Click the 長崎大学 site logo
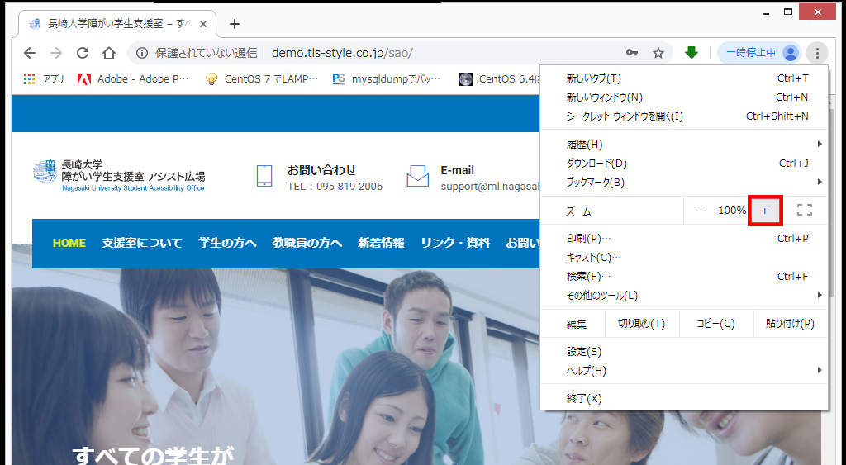Screen dimensions: 846x465 119,175
